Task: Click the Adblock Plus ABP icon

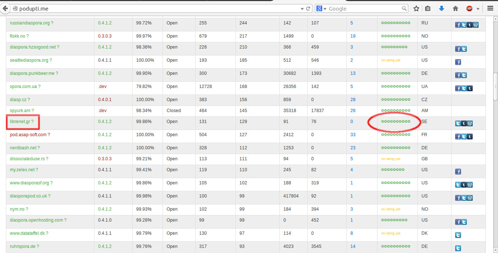Action: click(469, 8)
